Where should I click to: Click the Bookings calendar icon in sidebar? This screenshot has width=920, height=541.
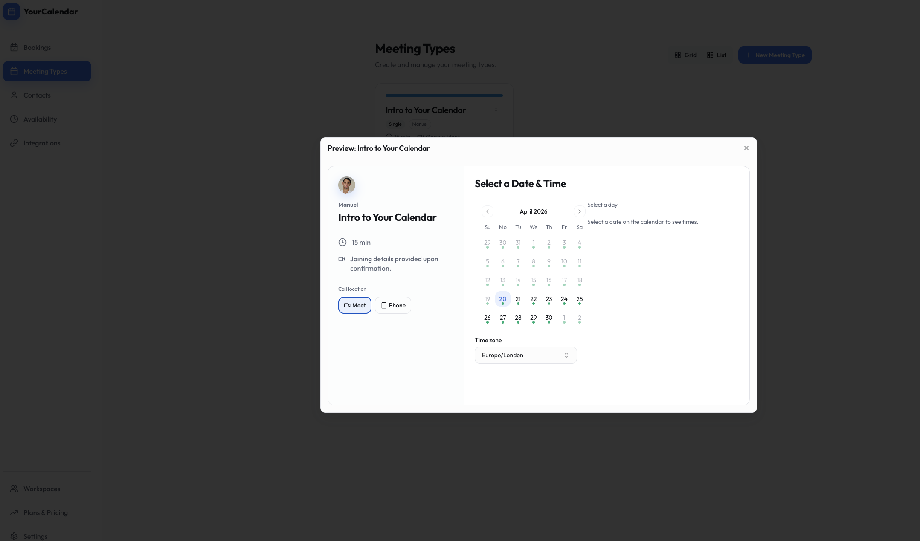tap(14, 47)
